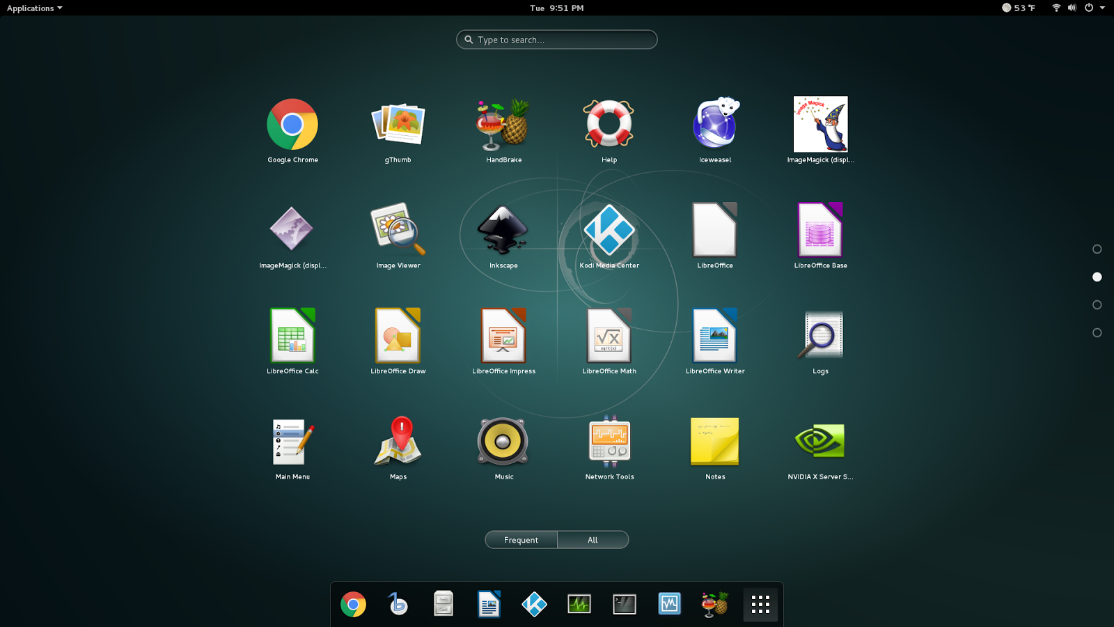
Task: Launch Image Viewer
Action: [x=398, y=230]
